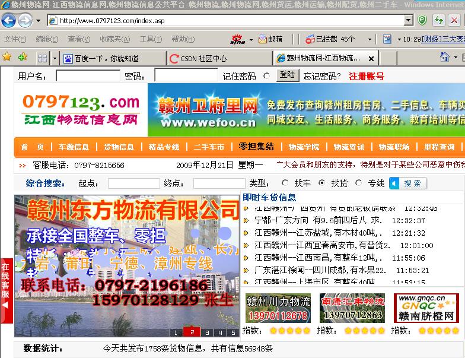Image resolution: width=465 pixels, height=358 pixels.
Task: Stop loading with the red X icon
Action: (x=454, y=20)
